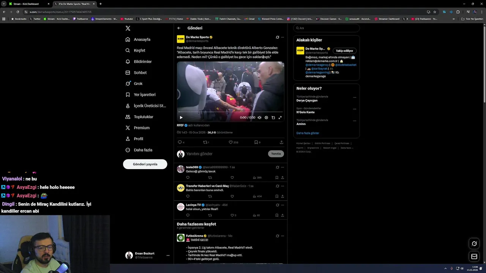This screenshot has width=486, height=273.
Task: Like the tesla369 reply
Action: click(232, 177)
